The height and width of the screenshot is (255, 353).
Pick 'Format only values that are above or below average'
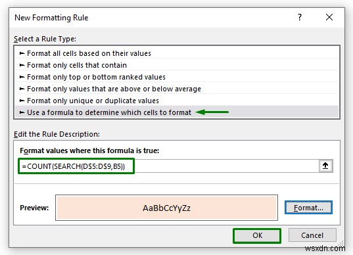coord(177,89)
